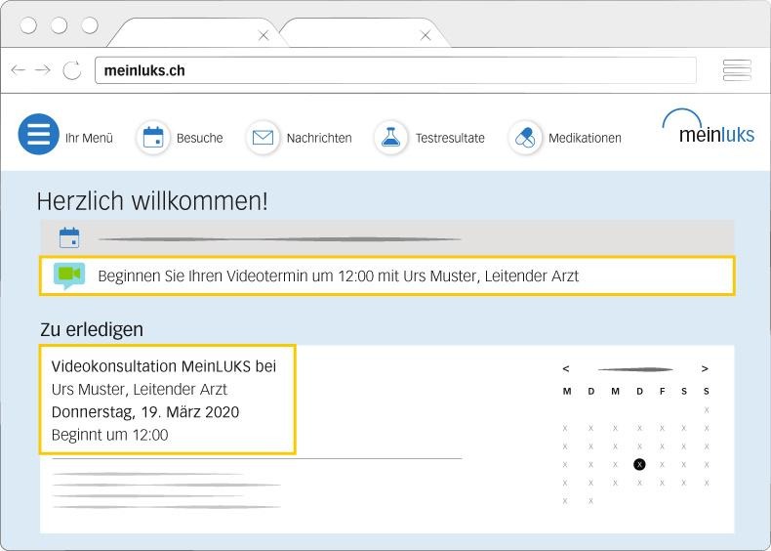Click the meinluks.ch address bar
Screen dimensions: 771x551
(395, 70)
